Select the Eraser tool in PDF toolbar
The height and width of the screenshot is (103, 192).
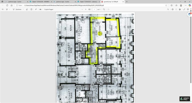[27, 9]
